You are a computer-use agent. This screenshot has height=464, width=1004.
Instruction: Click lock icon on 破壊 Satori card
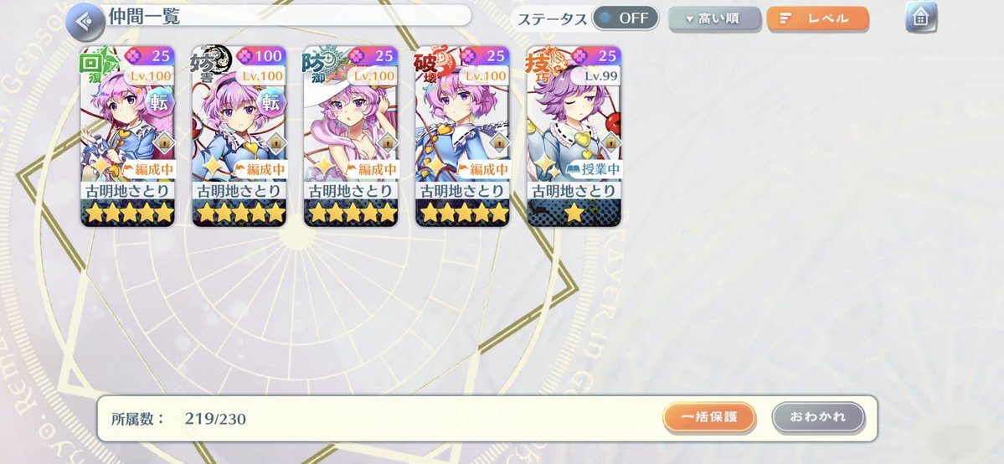point(499,141)
